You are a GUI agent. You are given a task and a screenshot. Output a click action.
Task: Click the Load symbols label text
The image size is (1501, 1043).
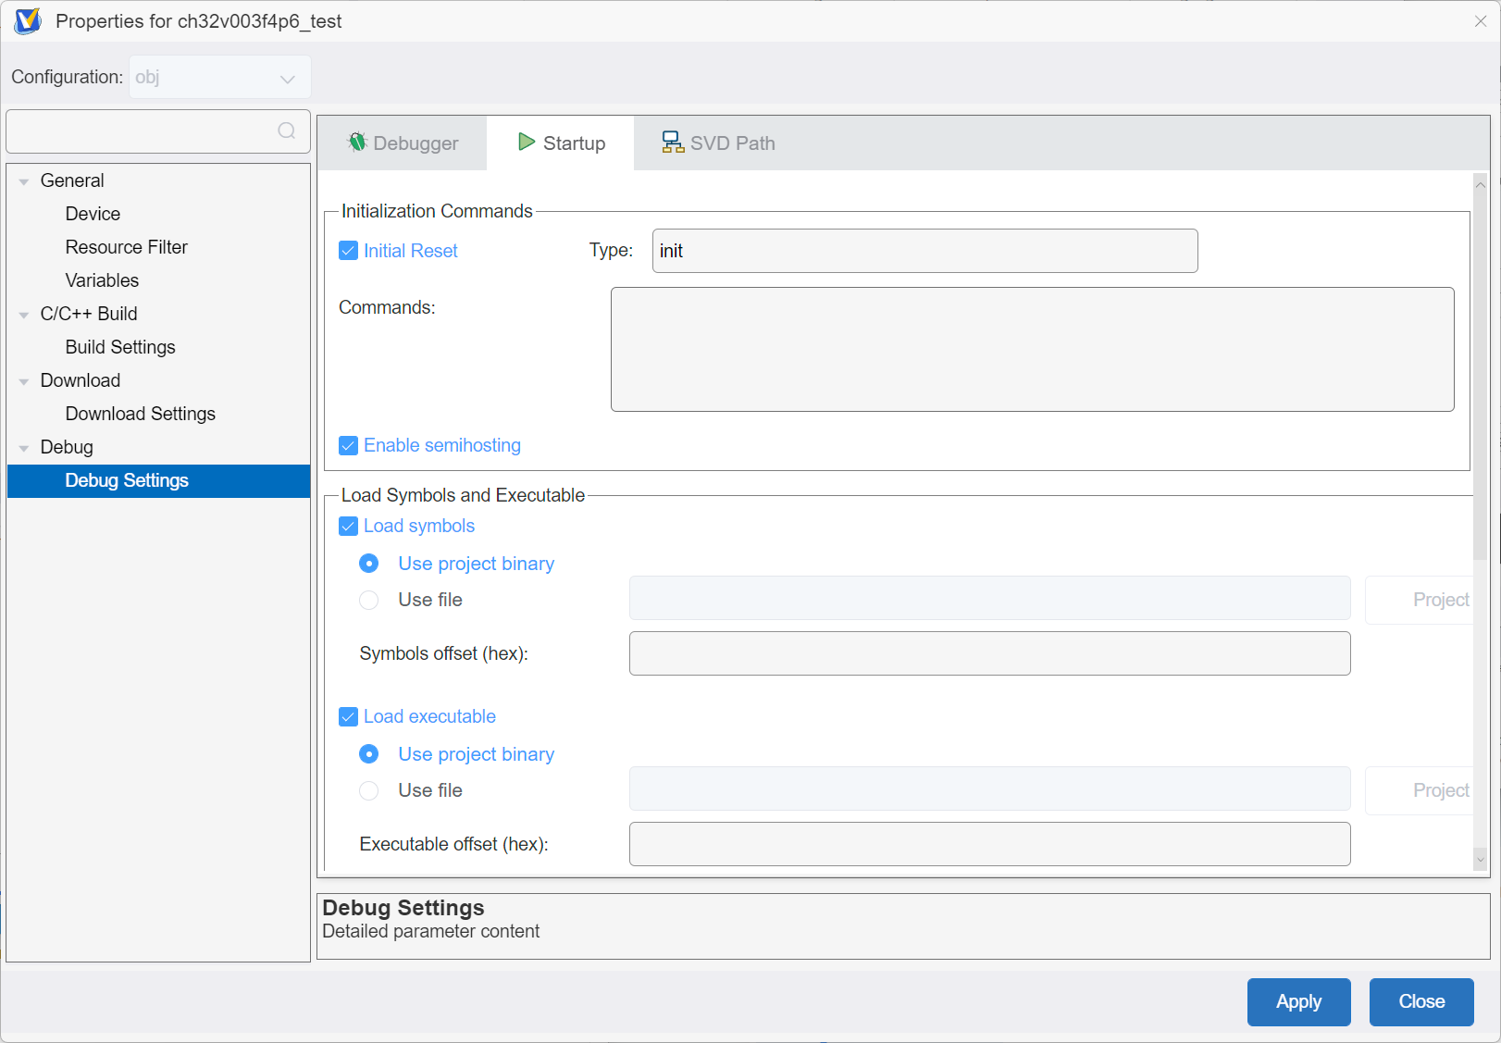tap(419, 526)
